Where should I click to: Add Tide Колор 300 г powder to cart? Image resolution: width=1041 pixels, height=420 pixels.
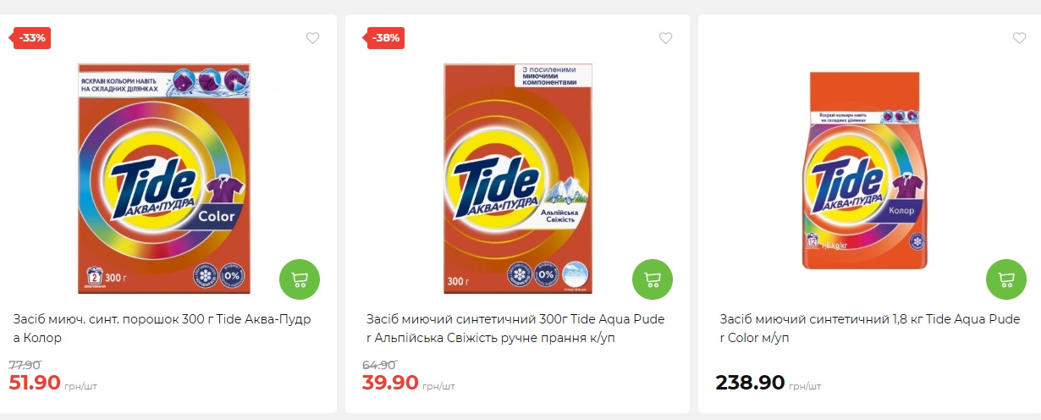300,279
